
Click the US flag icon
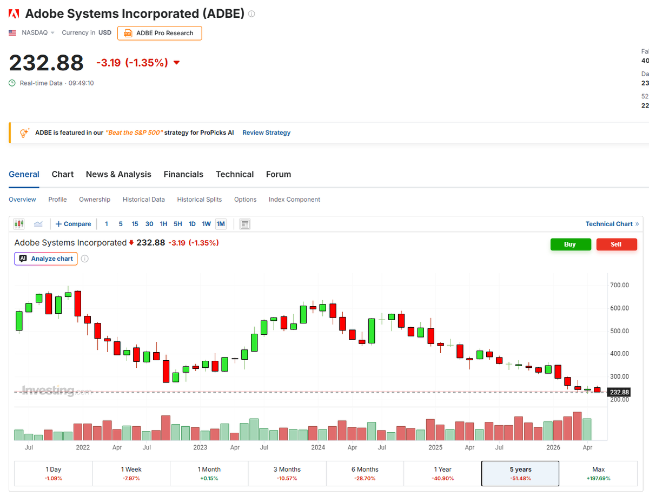tap(12, 33)
